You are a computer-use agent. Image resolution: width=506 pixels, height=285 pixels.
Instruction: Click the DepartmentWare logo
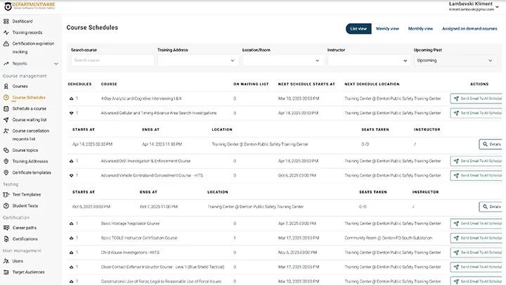[30, 6]
